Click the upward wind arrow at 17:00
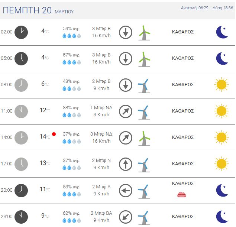This screenshot has height=227, width=236. pyautogui.click(x=126, y=164)
